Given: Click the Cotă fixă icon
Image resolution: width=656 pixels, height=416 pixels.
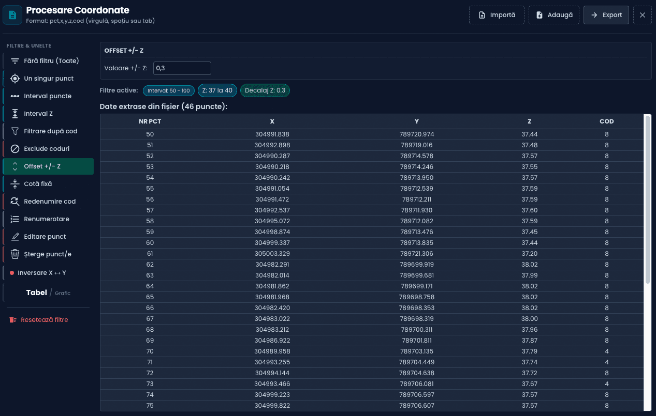Looking at the screenshot, I should [15, 184].
